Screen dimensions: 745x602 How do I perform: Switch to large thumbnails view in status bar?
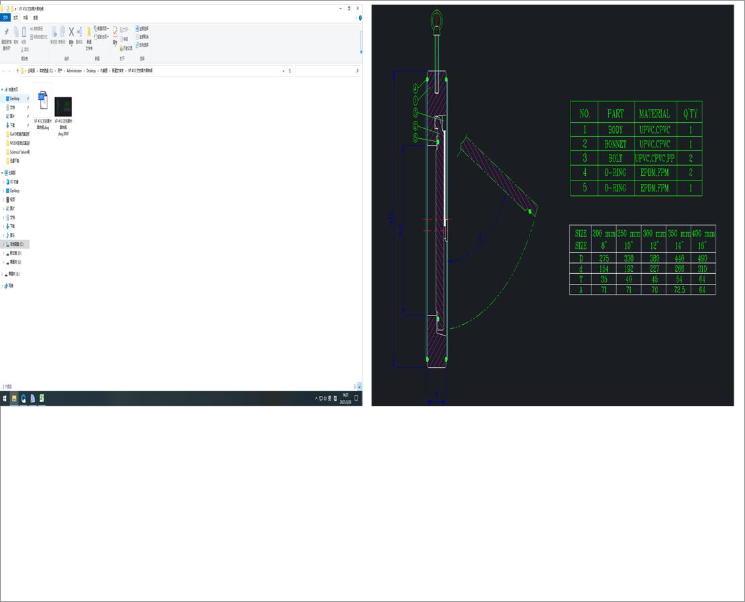point(358,387)
